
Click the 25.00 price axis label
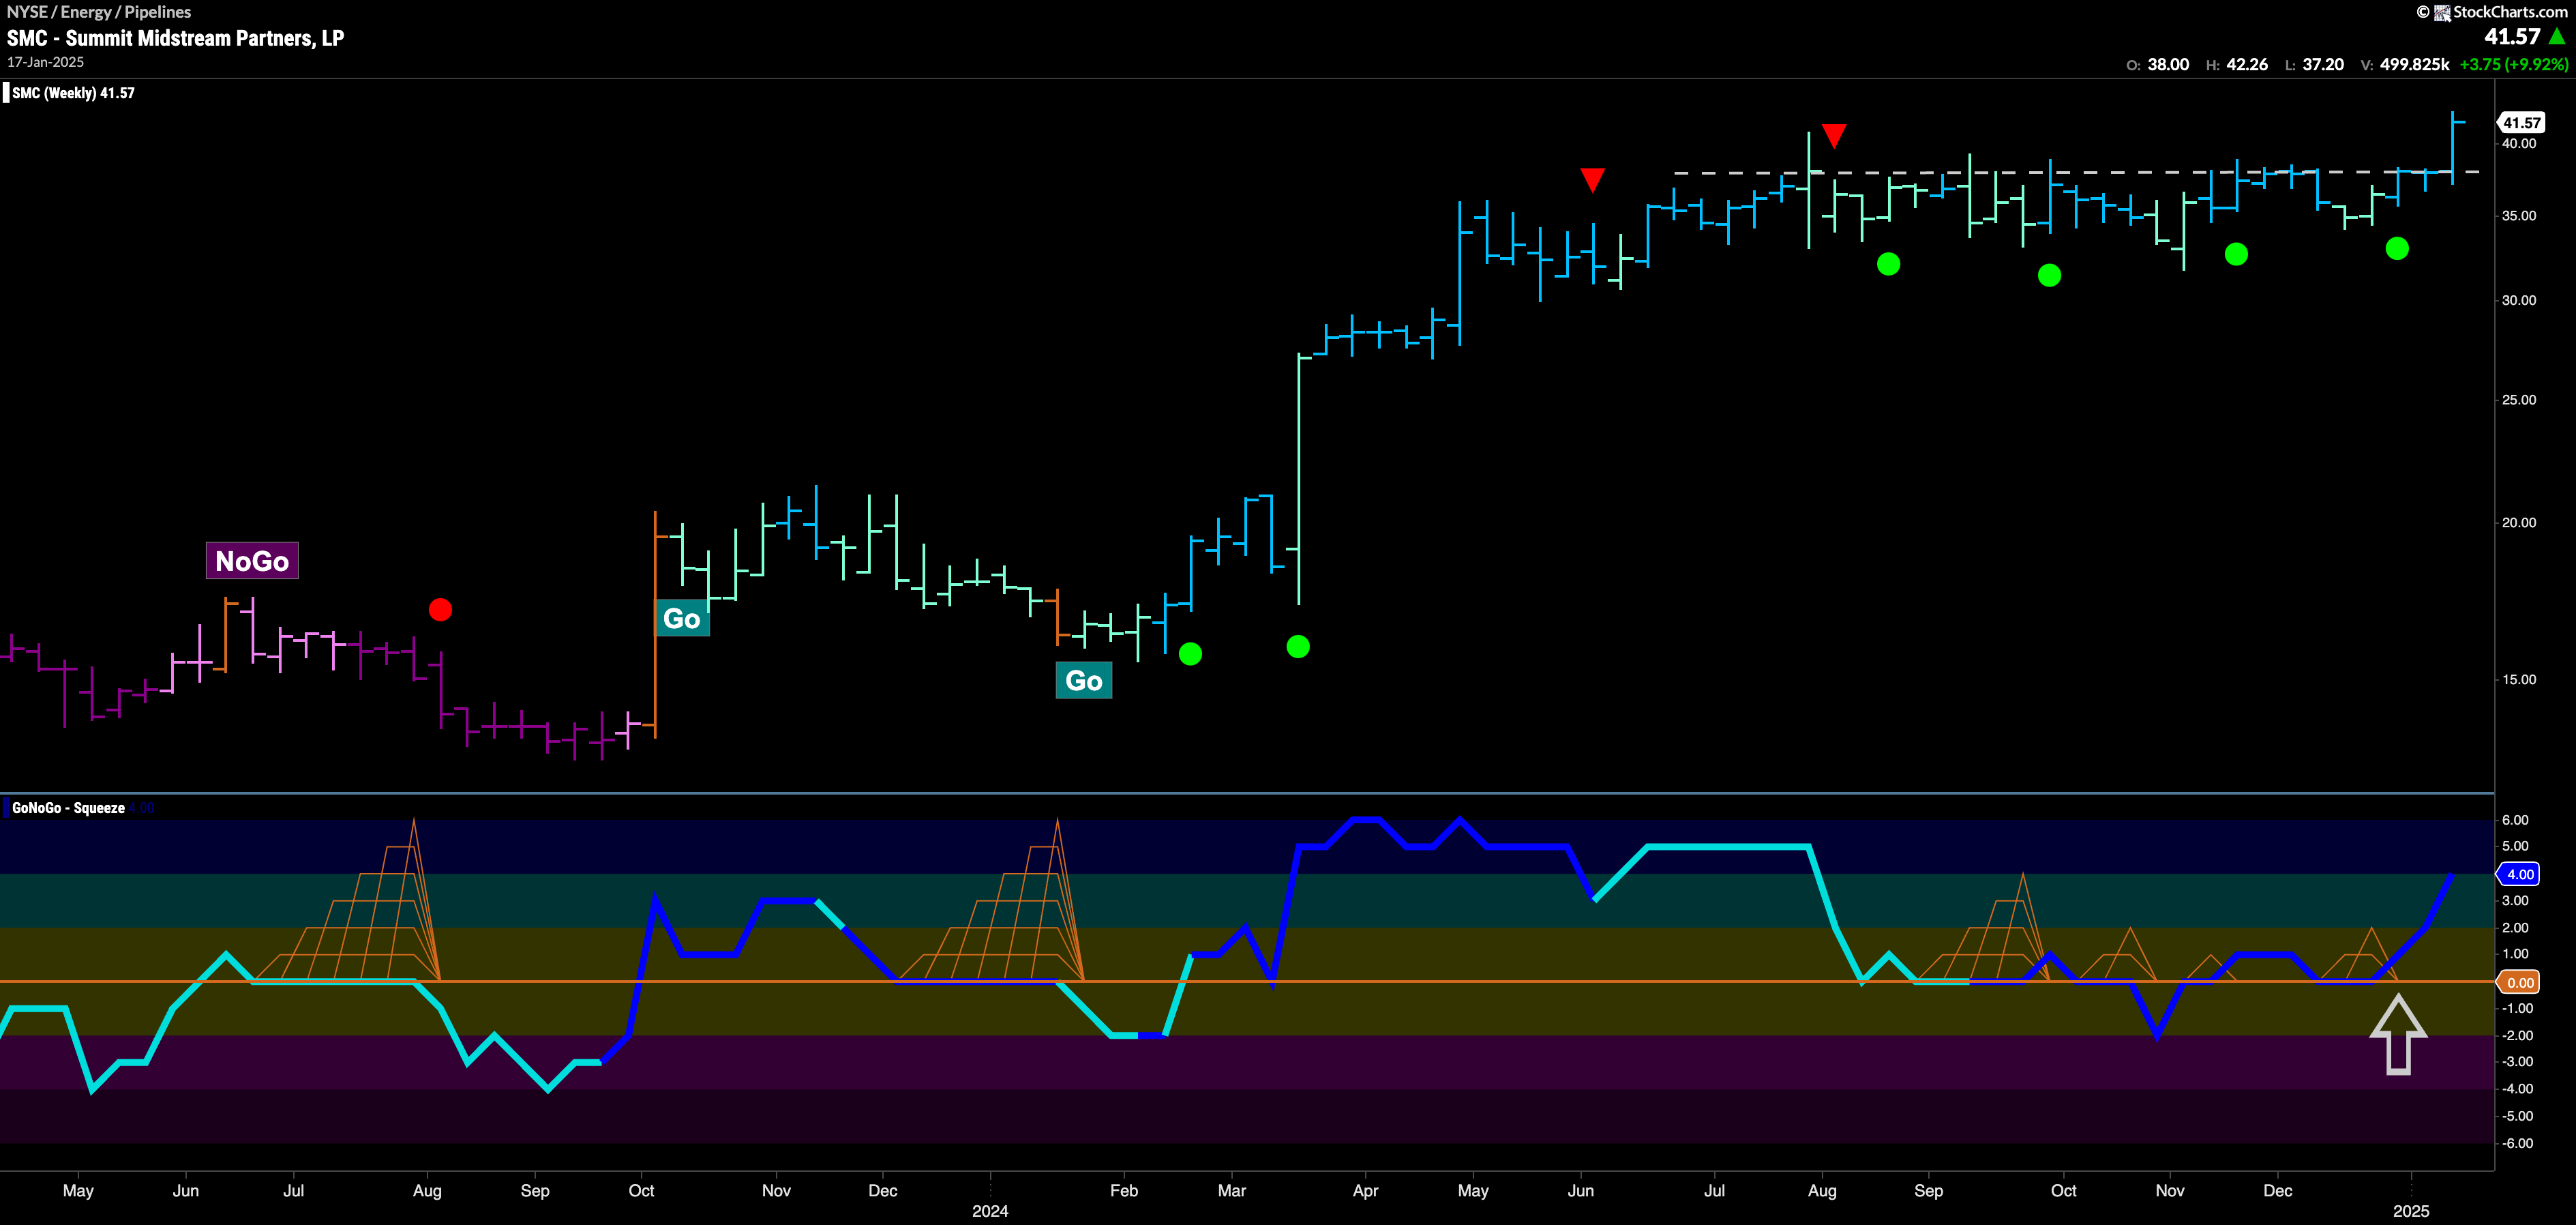coord(2519,400)
